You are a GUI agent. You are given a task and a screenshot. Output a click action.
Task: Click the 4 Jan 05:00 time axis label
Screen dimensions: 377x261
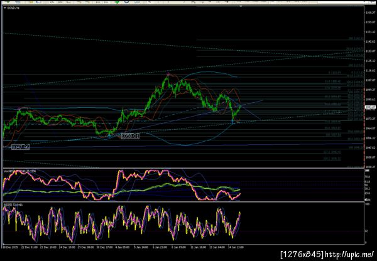tap(123, 247)
